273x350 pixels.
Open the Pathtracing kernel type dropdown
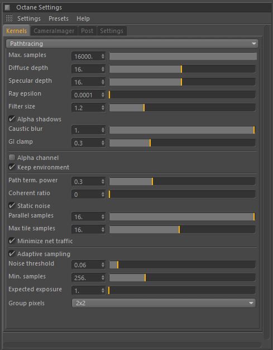132,44
